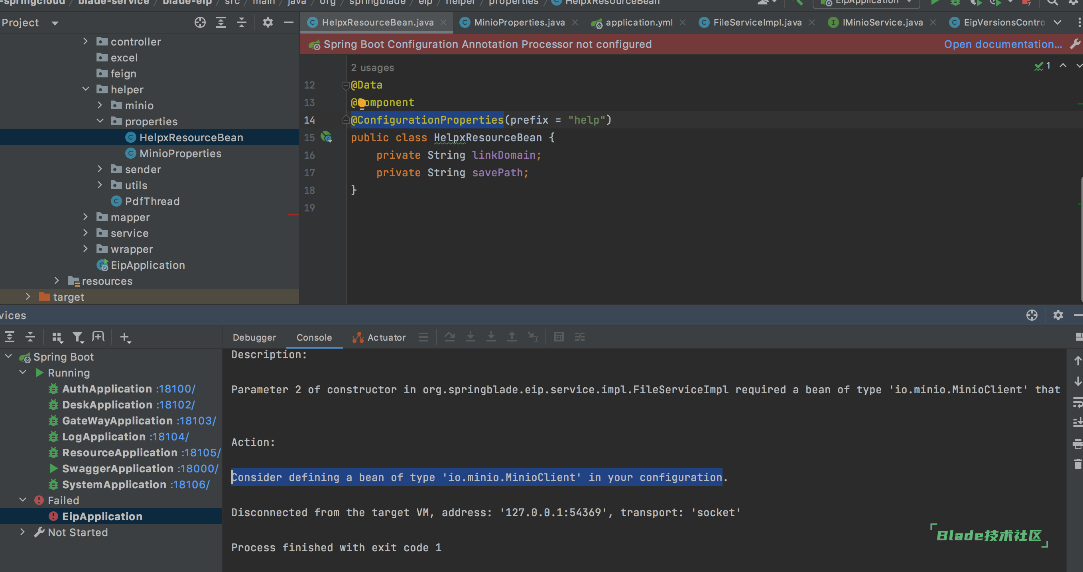Collapse the Spring Boot services node
This screenshot has width=1083, height=572.
click(8, 357)
